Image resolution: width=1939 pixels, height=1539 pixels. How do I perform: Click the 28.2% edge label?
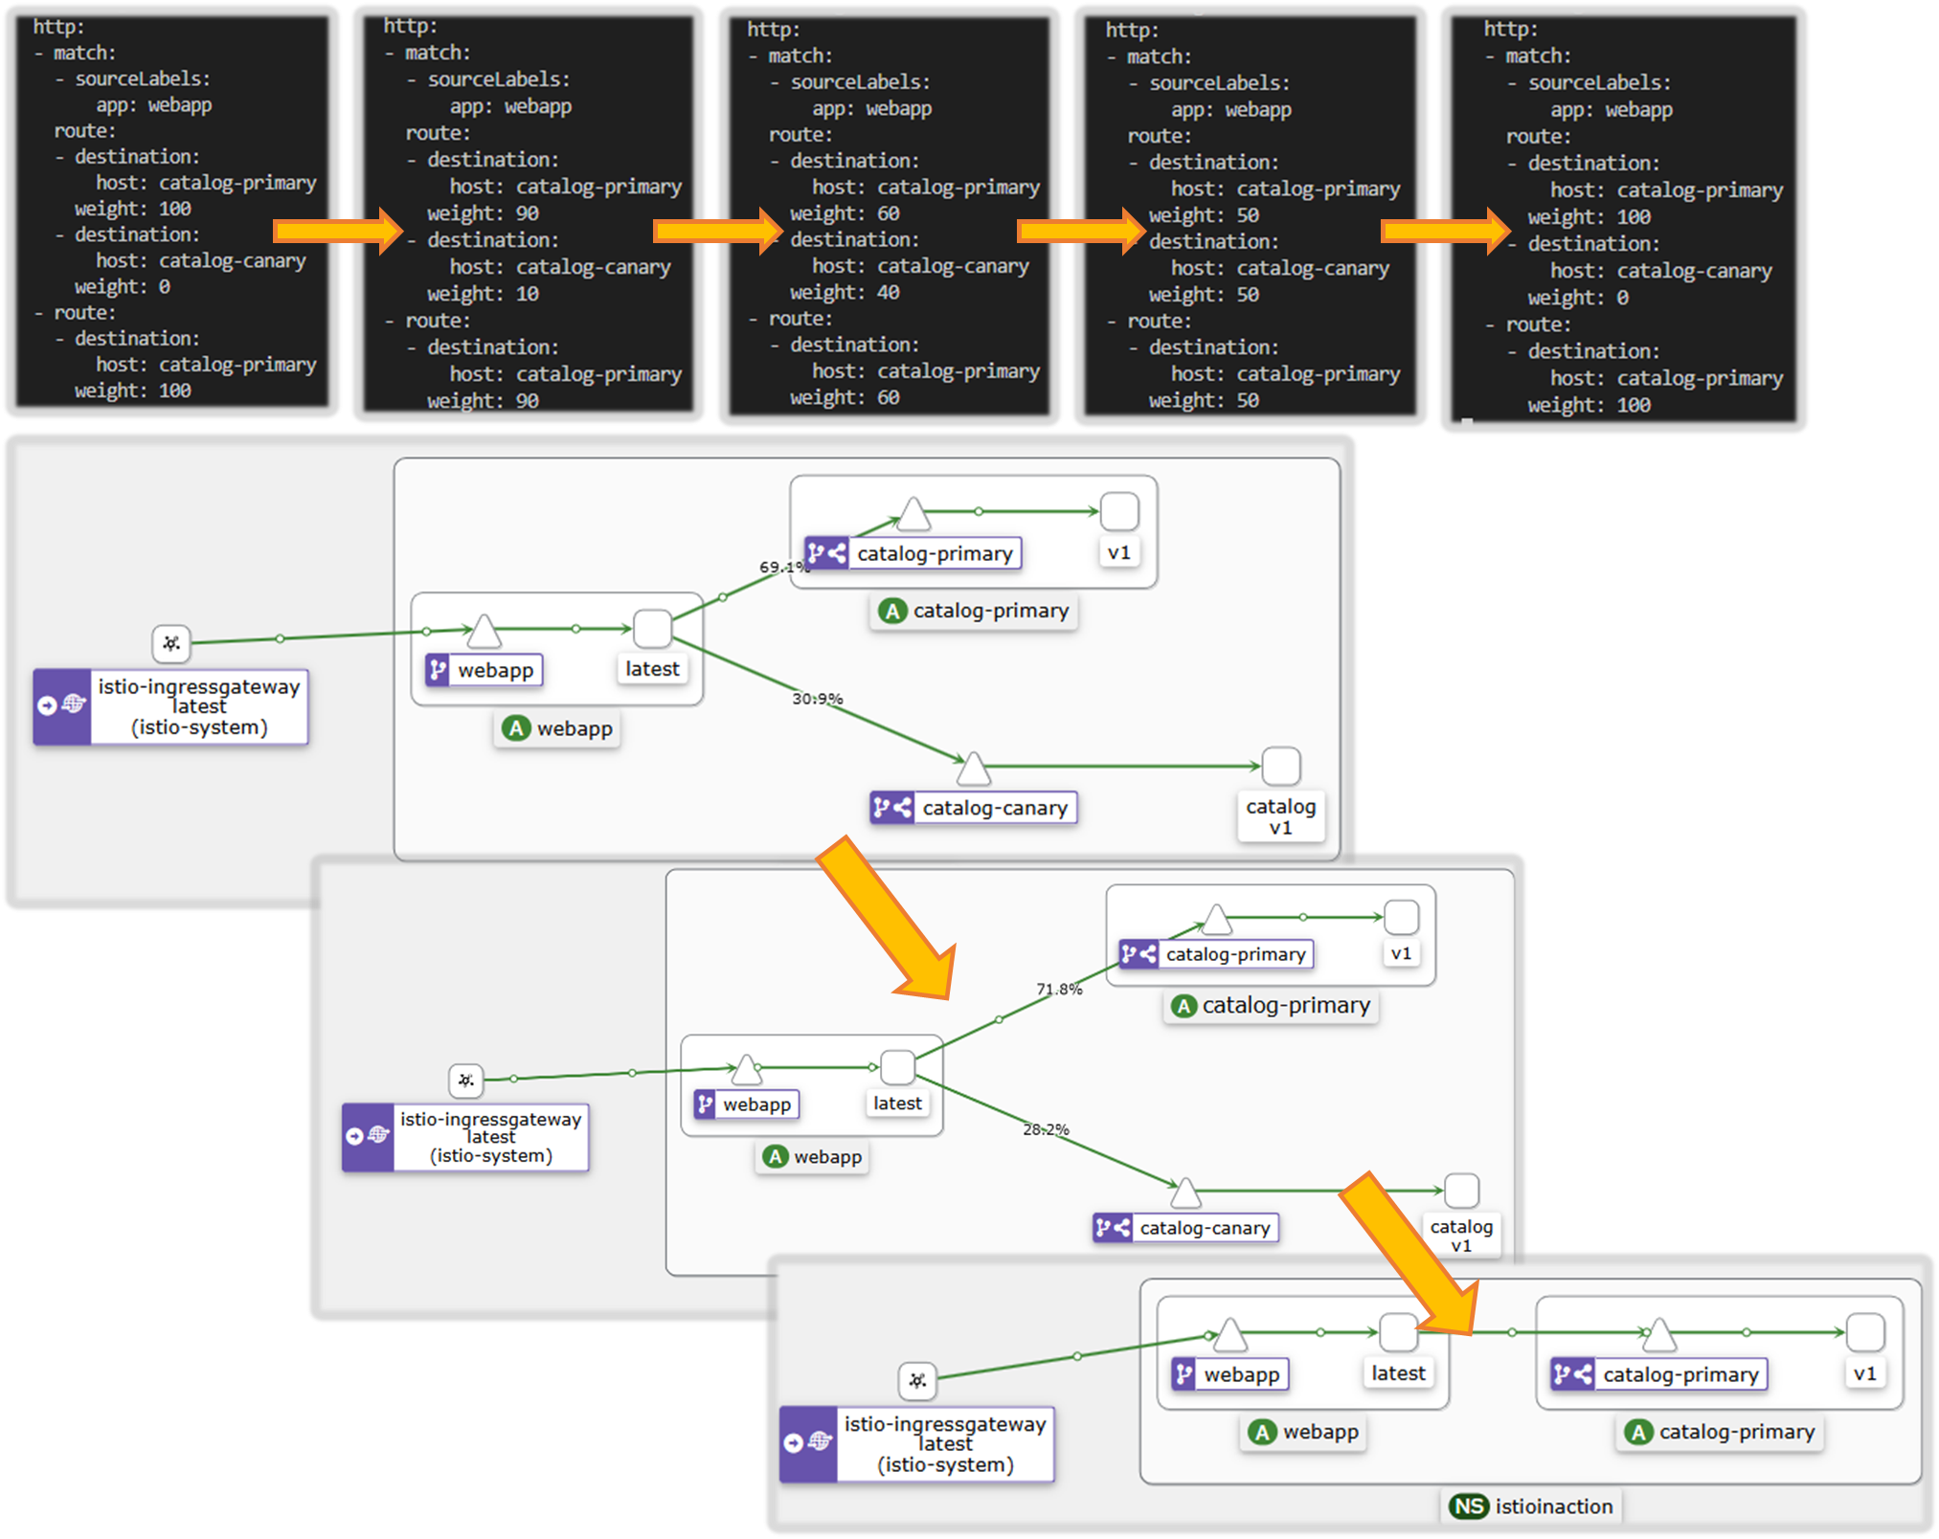tap(1046, 1129)
